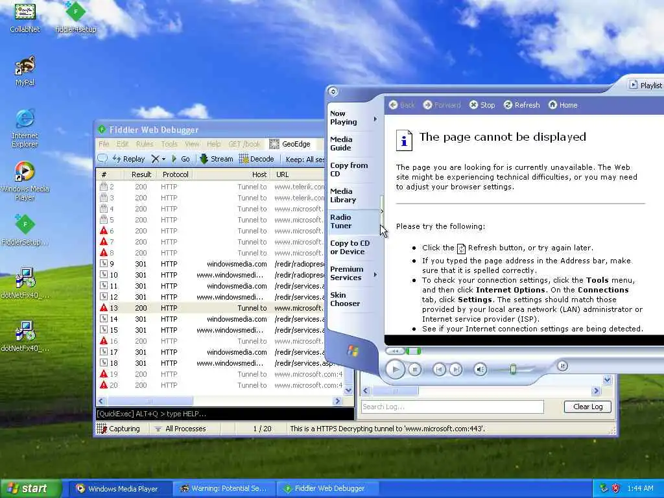Open the Premium Services tab
The height and width of the screenshot is (498, 664).
[x=348, y=273]
